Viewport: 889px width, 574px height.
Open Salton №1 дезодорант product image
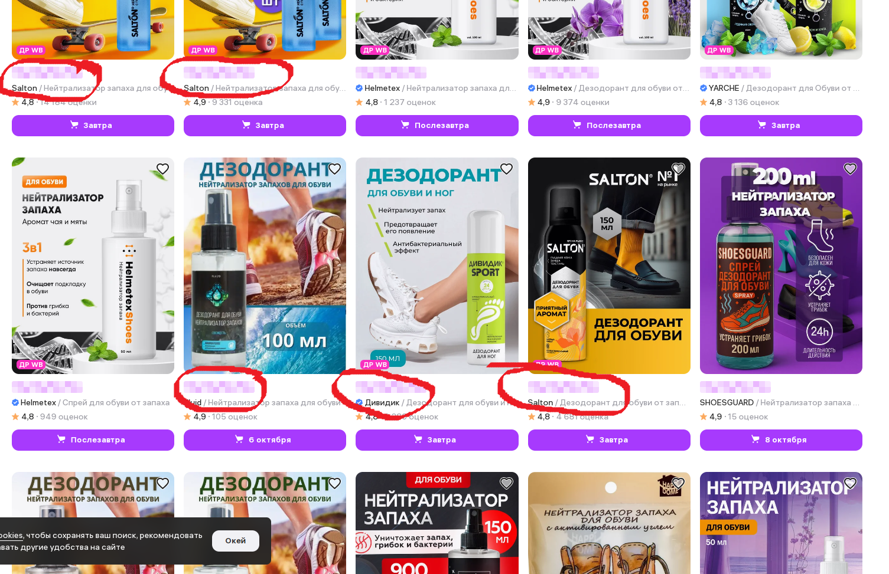tap(609, 265)
